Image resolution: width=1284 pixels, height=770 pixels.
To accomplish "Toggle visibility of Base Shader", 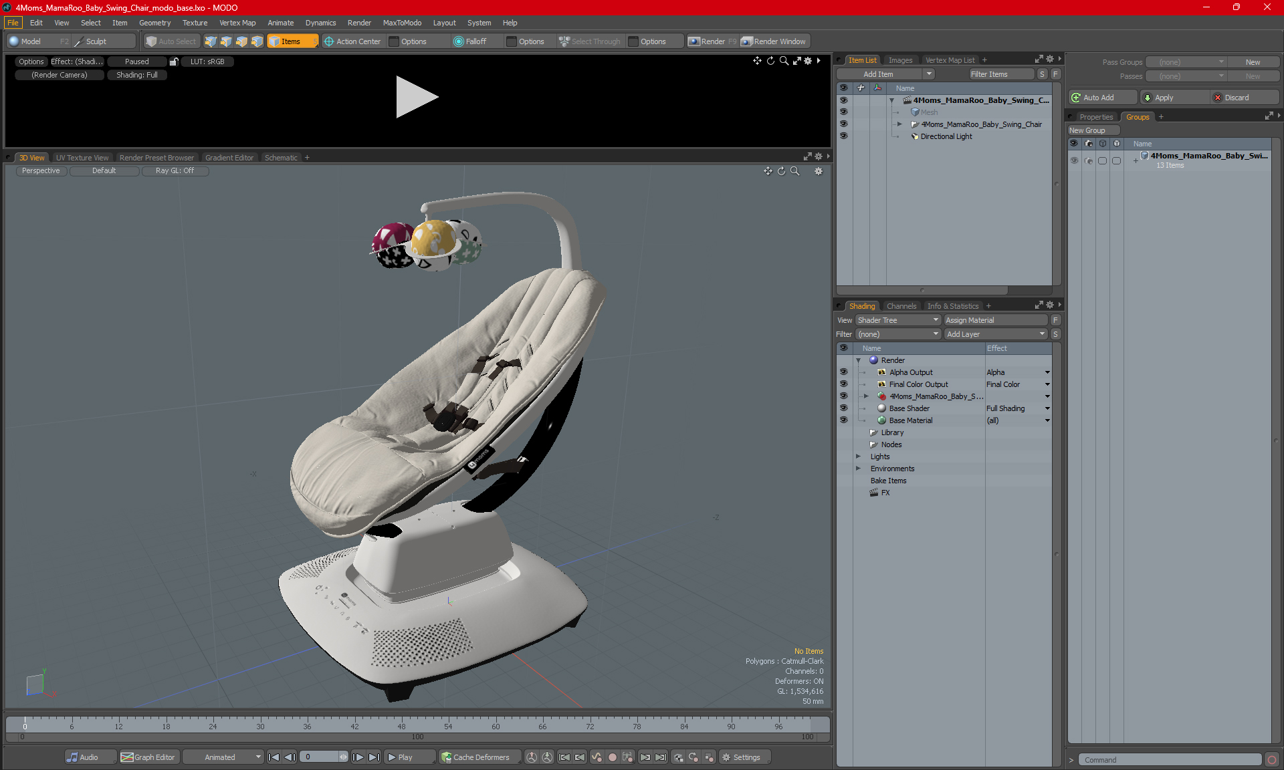I will (843, 408).
